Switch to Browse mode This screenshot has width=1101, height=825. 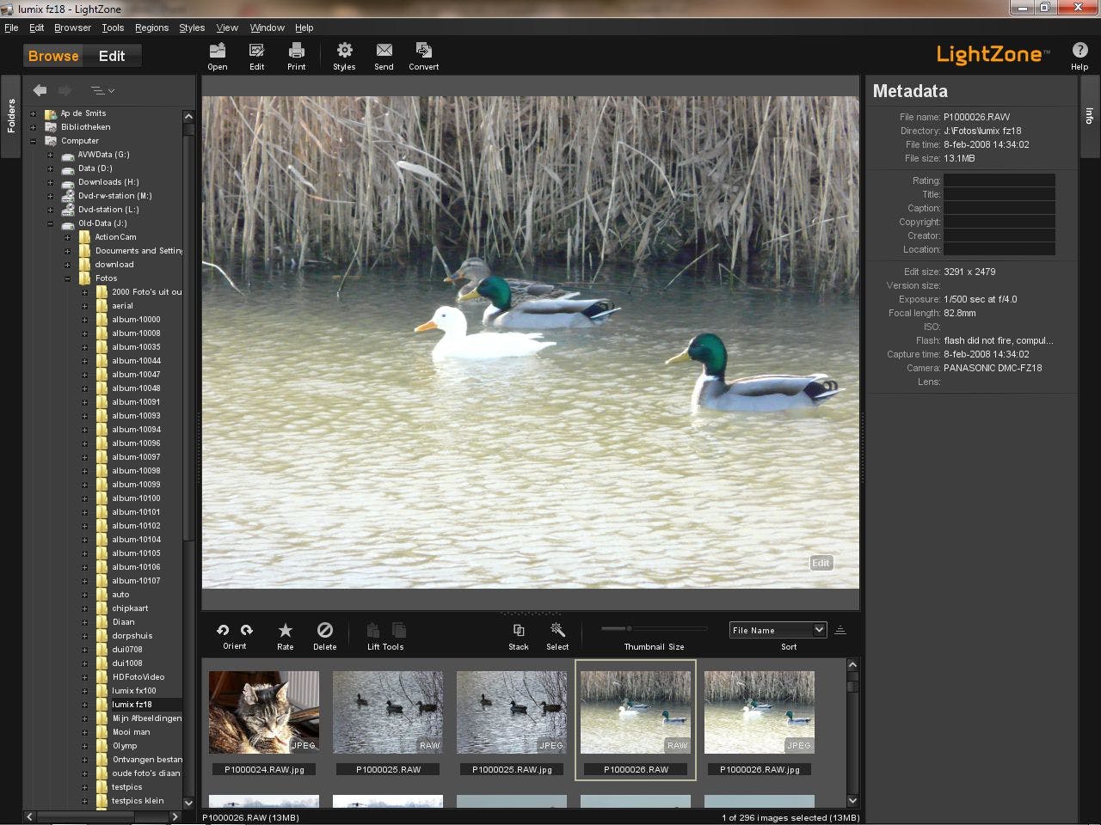[53, 56]
